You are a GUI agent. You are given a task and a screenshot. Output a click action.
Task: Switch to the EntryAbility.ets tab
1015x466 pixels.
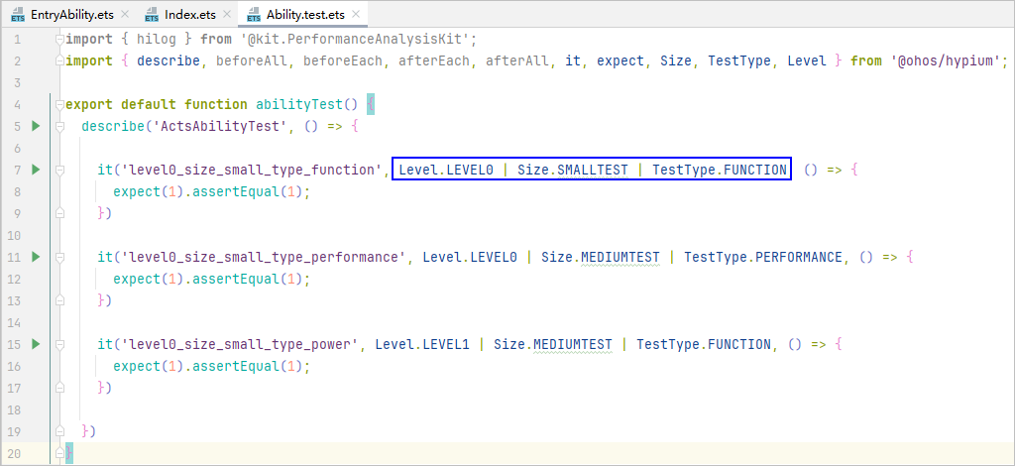click(x=70, y=16)
